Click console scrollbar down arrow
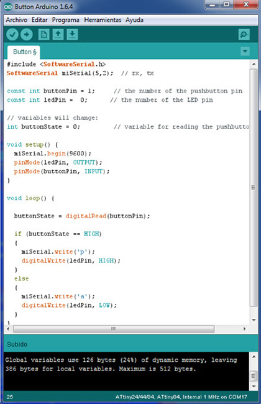This screenshot has height=404, width=261. coord(254,386)
